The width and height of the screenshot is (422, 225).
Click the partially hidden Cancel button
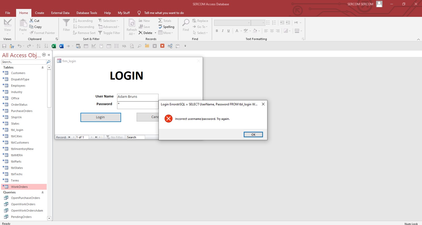tap(148, 117)
